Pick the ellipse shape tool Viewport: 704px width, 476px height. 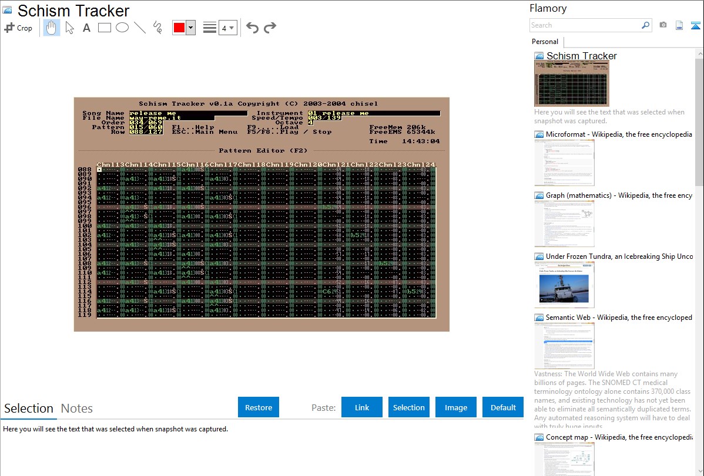122,28
